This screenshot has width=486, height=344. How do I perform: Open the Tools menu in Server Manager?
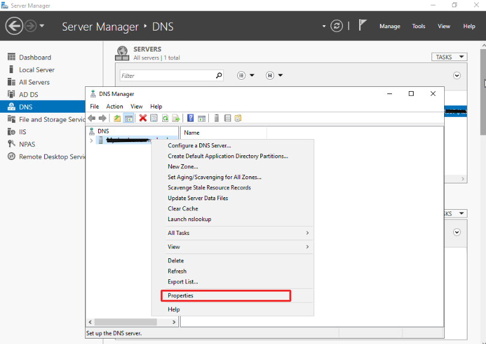point(418,26)
